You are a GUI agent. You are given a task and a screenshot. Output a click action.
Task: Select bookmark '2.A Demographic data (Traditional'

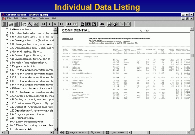[x=31, y=40]
